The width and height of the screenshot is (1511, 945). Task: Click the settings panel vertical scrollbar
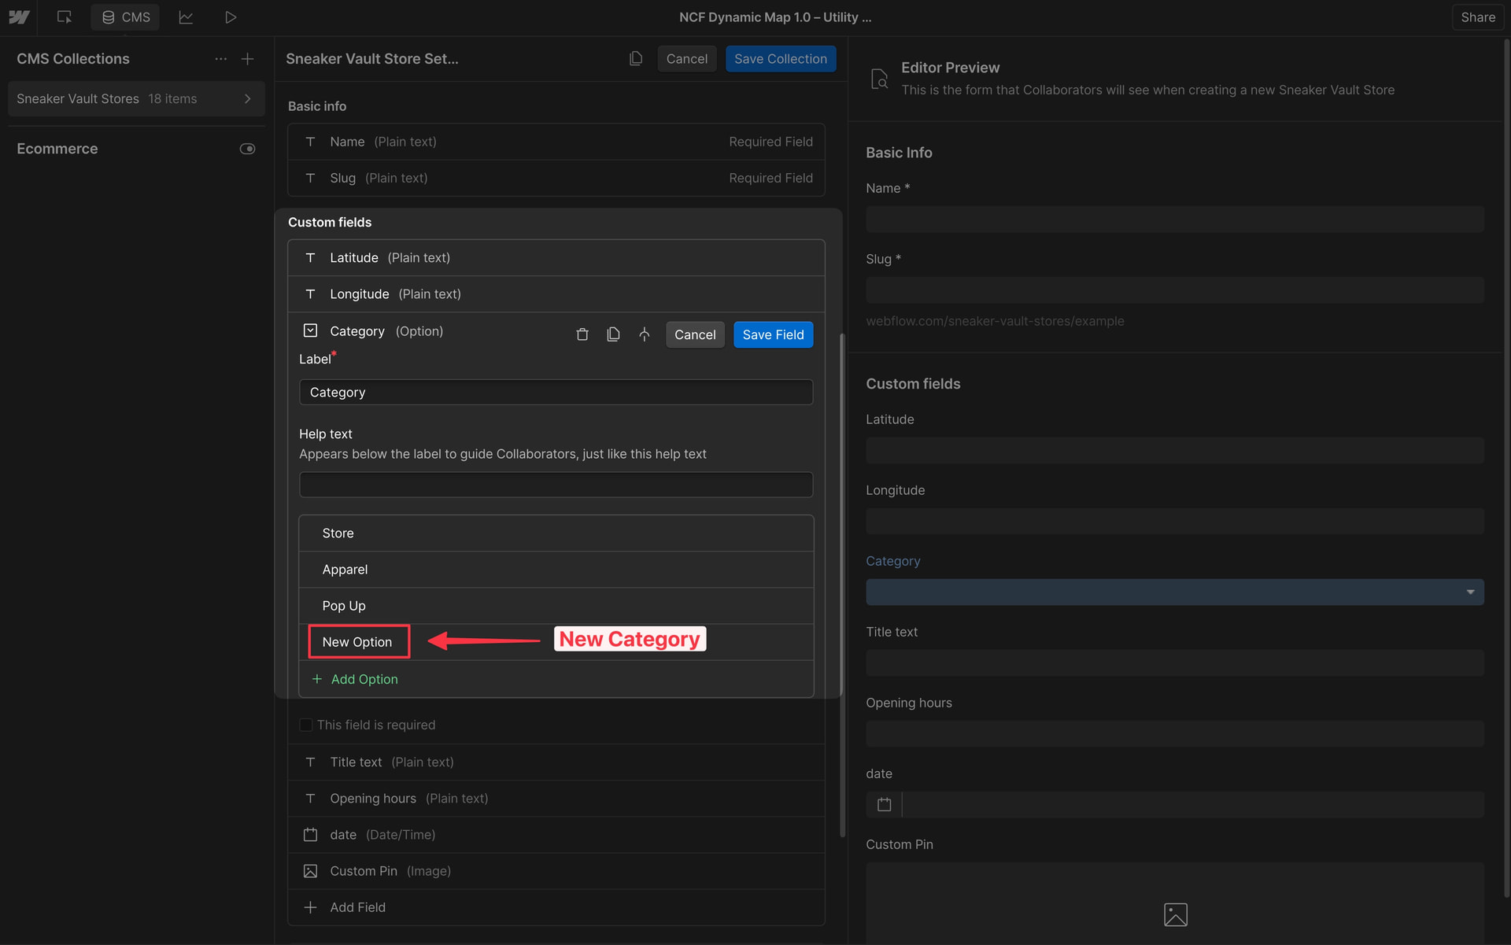coord(842,585)
